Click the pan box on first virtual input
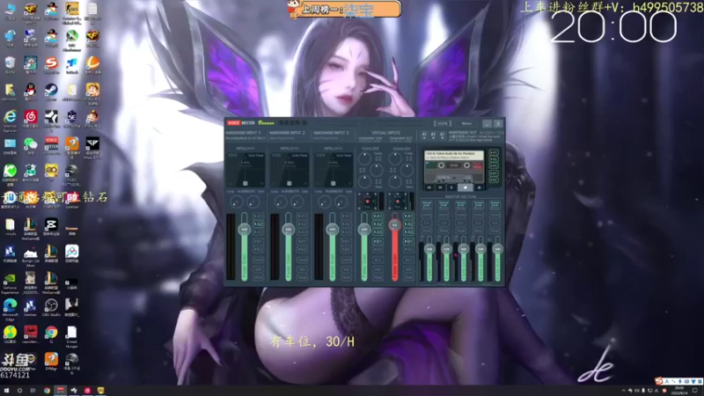 click(x=367, y=201)
